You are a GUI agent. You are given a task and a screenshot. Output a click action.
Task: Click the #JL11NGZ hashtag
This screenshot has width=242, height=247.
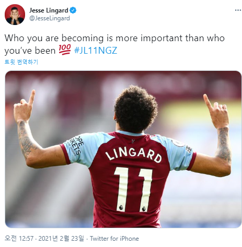[96, 51]
